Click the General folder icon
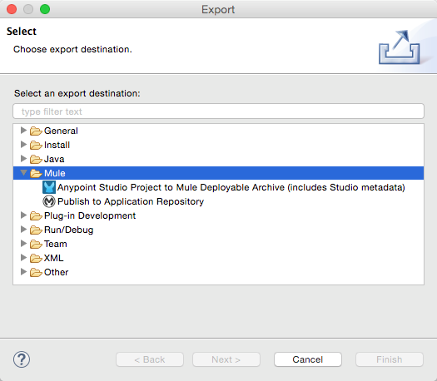This screenshot has height=381, width=437. (x=36, y=131)
